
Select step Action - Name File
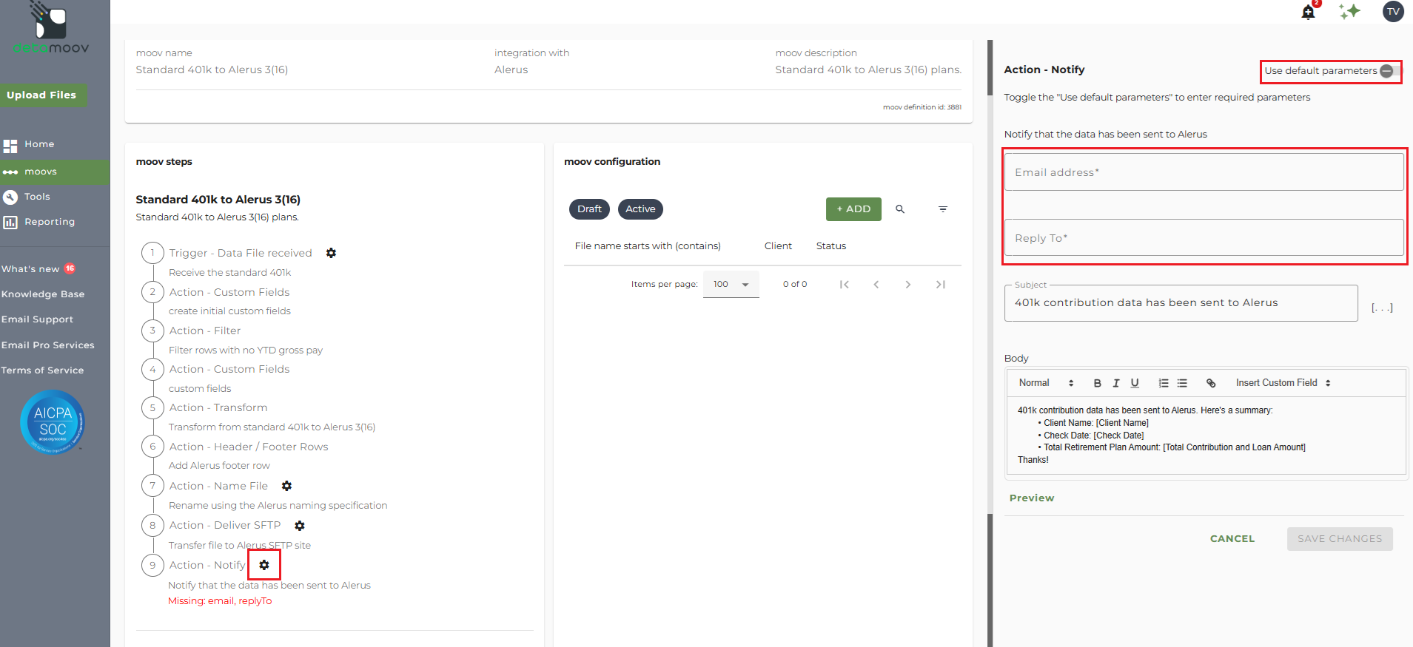(218, 486)
